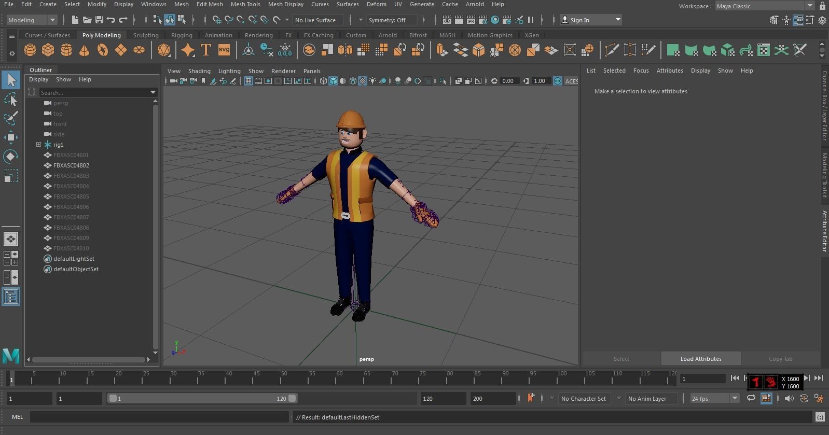The width and height of the screenshot is (829, 435).
Task: Select the Multi-Cut knife tool icon
Action: pyautogui.click(x=612, y=50)
